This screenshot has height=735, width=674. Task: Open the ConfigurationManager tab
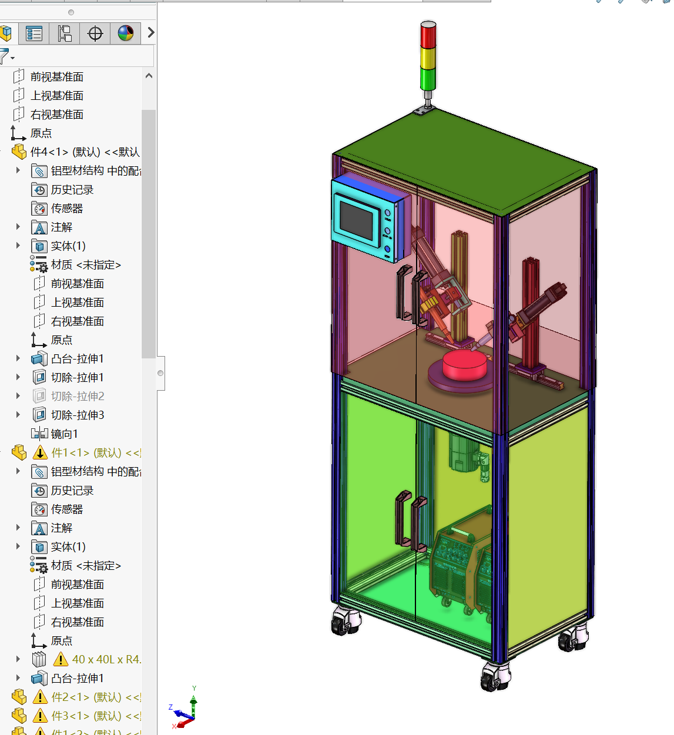[65, 33]
